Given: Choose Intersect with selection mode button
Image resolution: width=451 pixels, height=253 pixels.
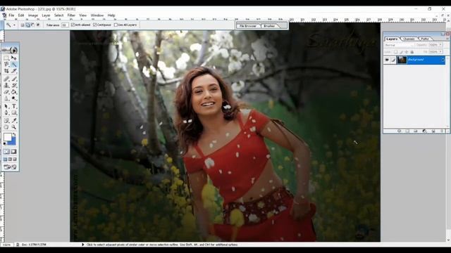Looking at the screenshot, I should click(x=38, y=25).
